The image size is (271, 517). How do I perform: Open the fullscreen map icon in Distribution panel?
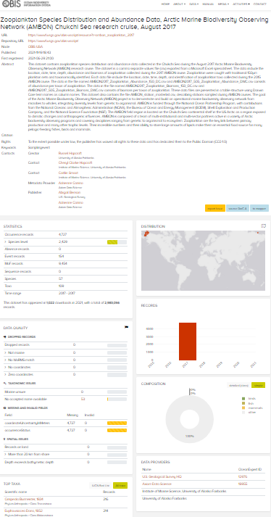coord(264,226)
